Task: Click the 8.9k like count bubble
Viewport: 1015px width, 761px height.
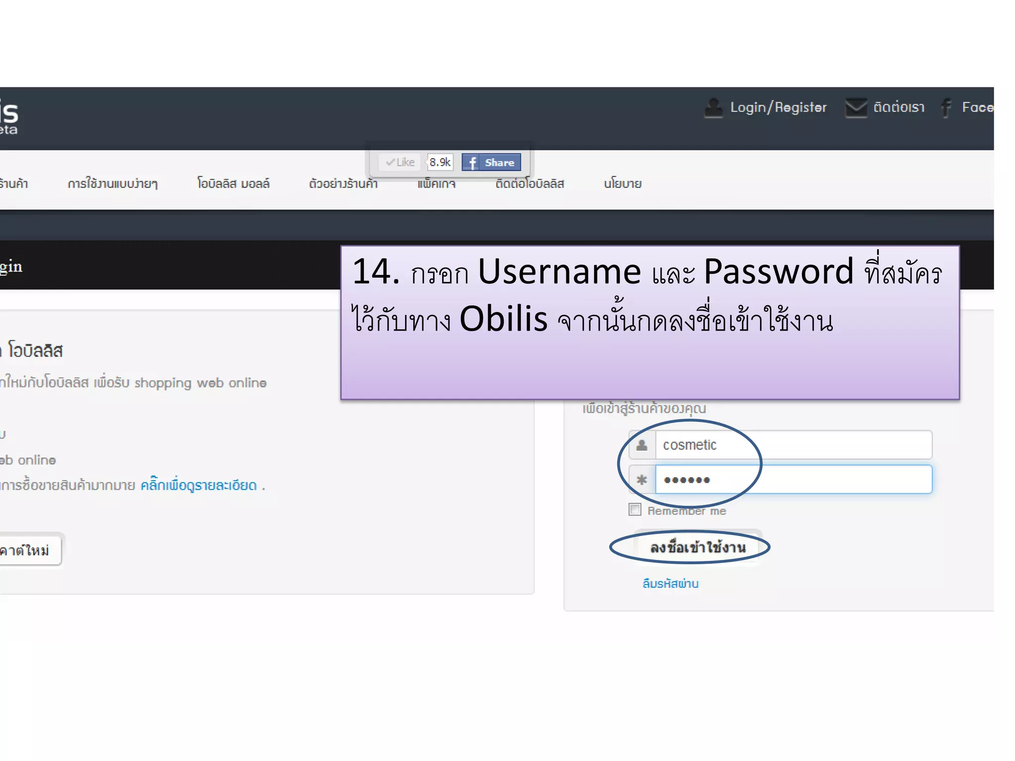Action: (x=440, y=163)
